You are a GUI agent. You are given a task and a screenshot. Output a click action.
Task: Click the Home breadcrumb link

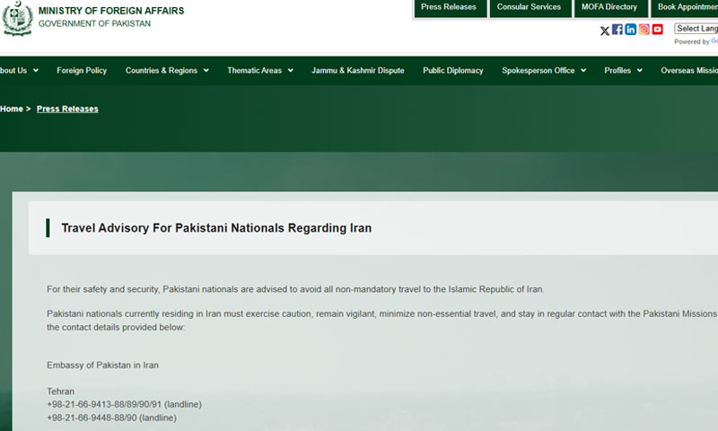pos(12,109)
